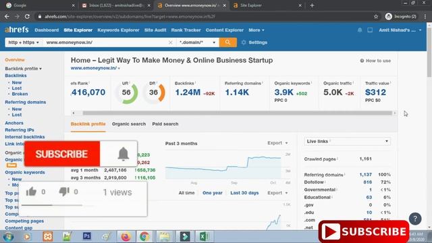Click the thumbs down dislike icon
This screenshot has width=432, height=243.
coord(64,192)
